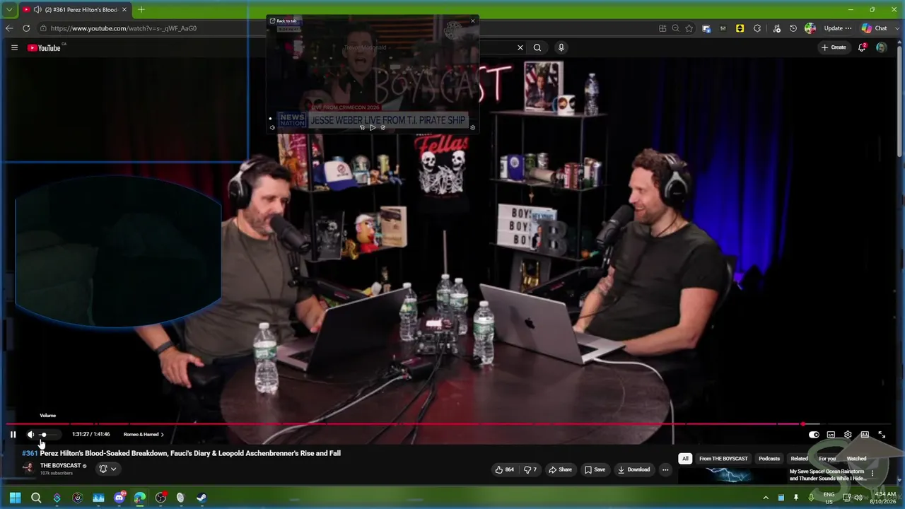Play the picture-in-picture video
Image resolution: width=905 pixels, height=509 pixels.
tap(373, 127)
